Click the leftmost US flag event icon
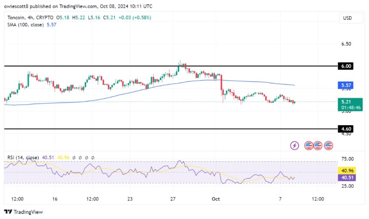The image size is (369, 219). click(x=309, y=145)
